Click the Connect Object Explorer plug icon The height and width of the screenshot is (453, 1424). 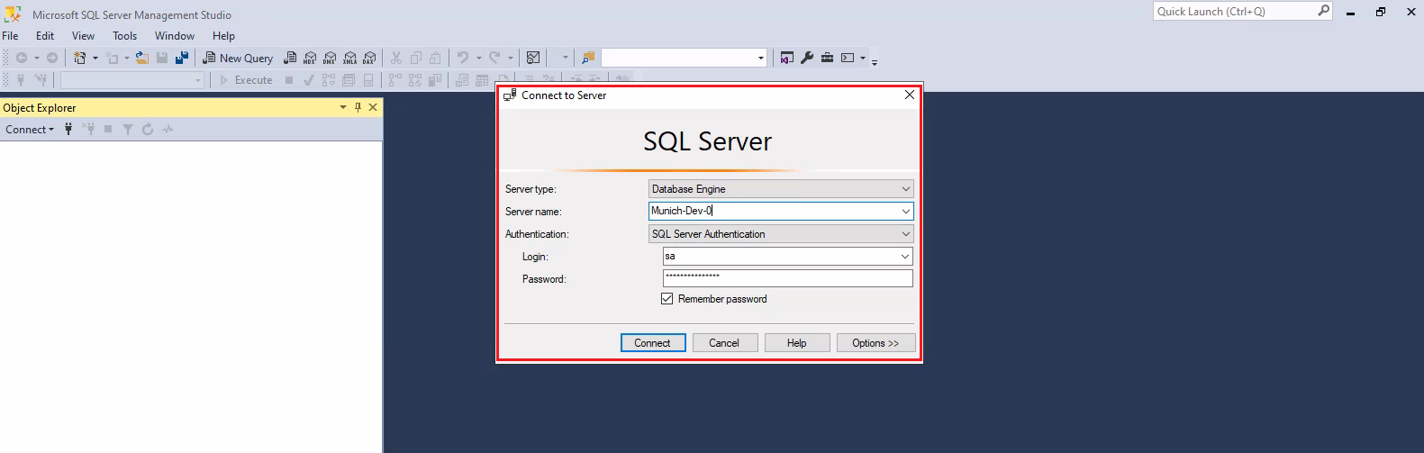[68, 129]
